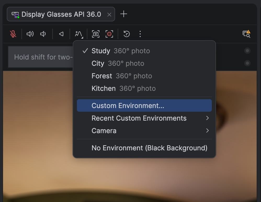Open the layout inspector warning icon
Viewport: 261px width, 202px height.
click(247, 34)
